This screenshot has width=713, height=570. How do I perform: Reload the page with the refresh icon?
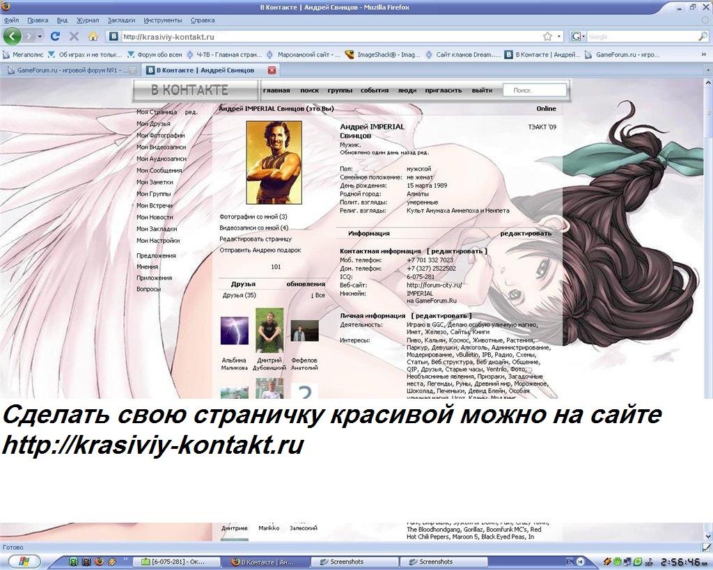pos(56,36)
